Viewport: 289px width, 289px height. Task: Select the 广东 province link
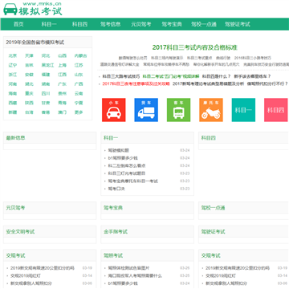pos(62,84)
